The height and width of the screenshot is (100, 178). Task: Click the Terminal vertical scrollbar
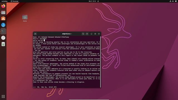pyautogui.click(x=100, y=62)
